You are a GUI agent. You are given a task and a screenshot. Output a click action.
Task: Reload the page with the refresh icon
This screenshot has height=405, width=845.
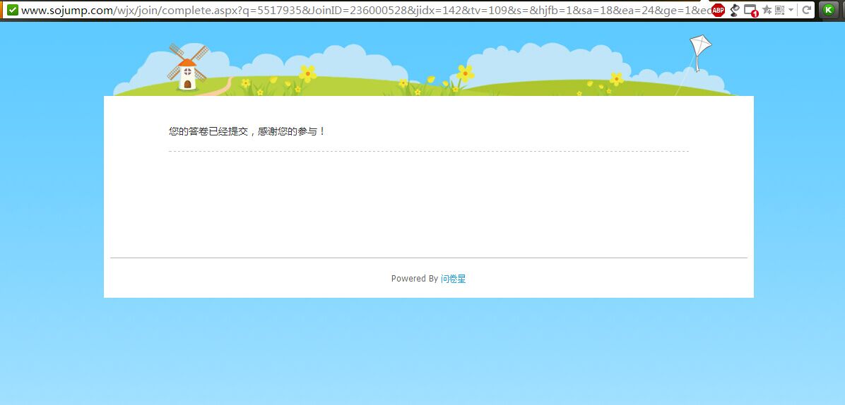[x=807, y=10]
